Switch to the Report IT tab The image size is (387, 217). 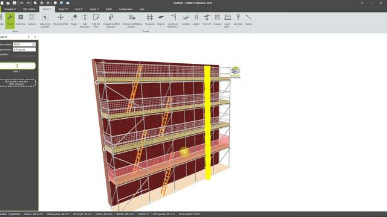(63, 9)
